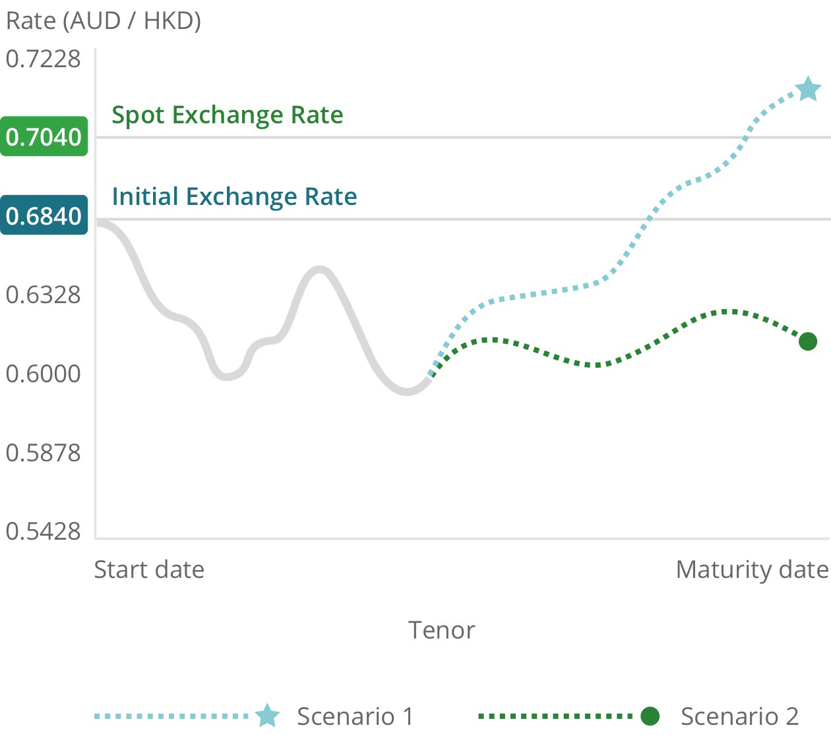Screen dimensions: 831x742
Task: Click the star marker ending Scenario 1 line
Action: point(808,89)
